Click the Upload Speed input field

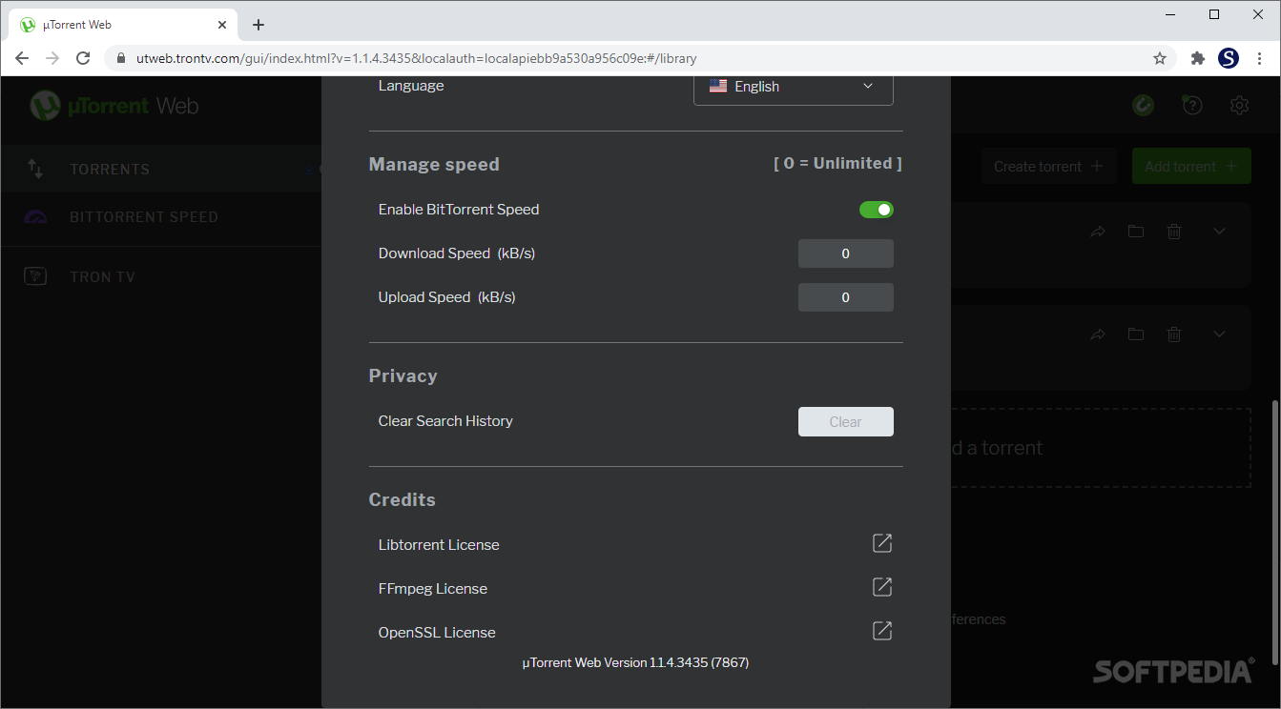pyautogui.click(x=845, y=297)
